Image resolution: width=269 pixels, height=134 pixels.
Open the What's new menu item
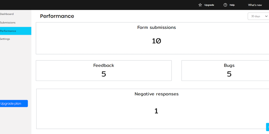click(x=255, y=5)
